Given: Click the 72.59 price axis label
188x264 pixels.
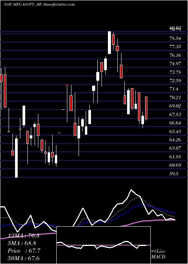Looking at the screenshot, I should (175, 80).
